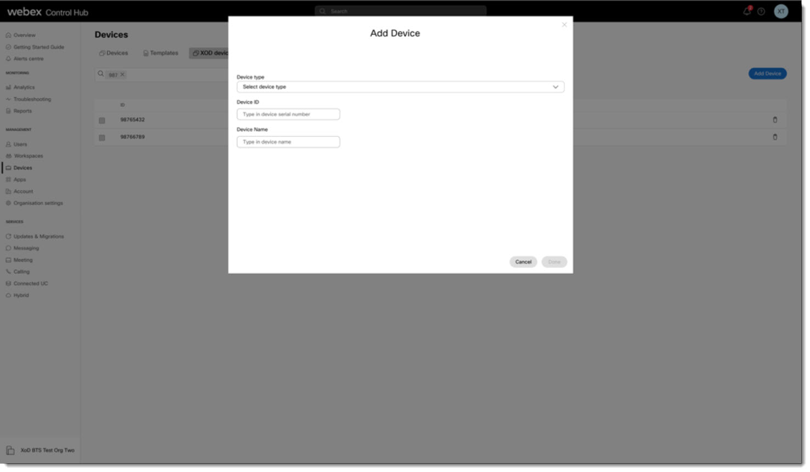Open Apps in sidebar

(16, 180)
